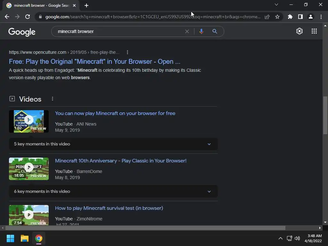The height and width of the screenshot is (246, 328).
Task: Expand '6 key moments in this video'
Action: click(x=113, y=192)
